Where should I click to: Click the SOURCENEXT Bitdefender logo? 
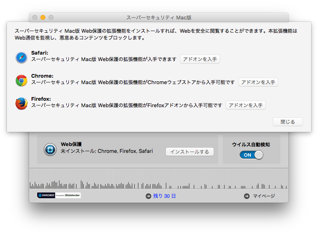(59, 195)
